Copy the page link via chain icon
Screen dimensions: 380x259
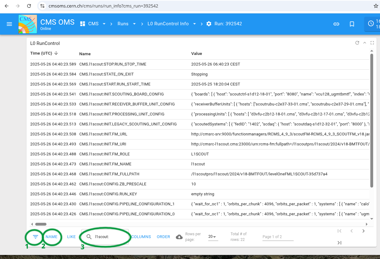click(336, 24)
